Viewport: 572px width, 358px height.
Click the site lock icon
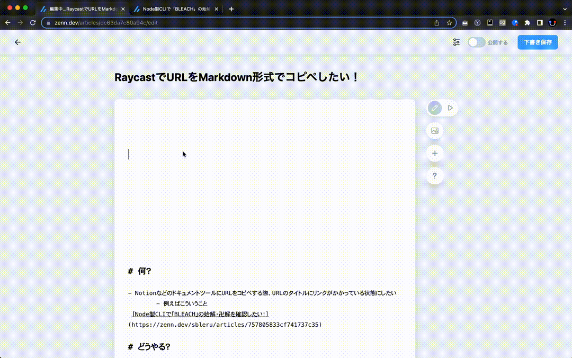tap(49, 23)
